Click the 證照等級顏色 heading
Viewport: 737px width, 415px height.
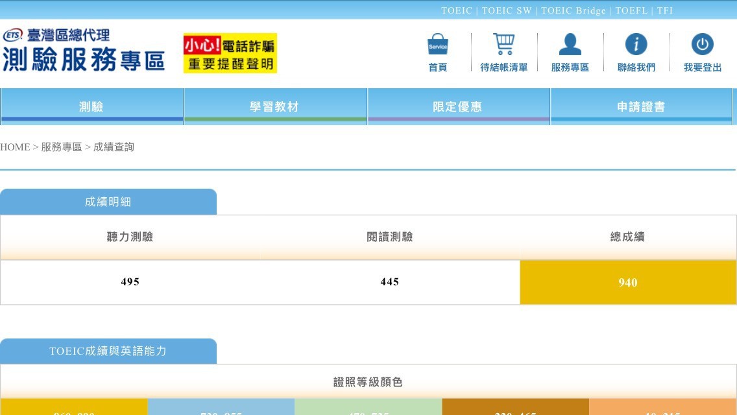coord(368,382)
